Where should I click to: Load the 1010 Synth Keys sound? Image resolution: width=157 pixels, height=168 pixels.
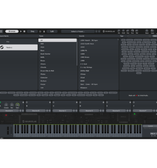pos(98,44)
